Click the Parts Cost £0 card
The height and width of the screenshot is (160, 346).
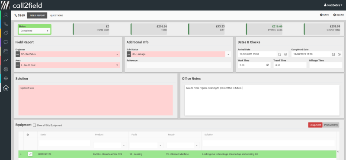91,29
